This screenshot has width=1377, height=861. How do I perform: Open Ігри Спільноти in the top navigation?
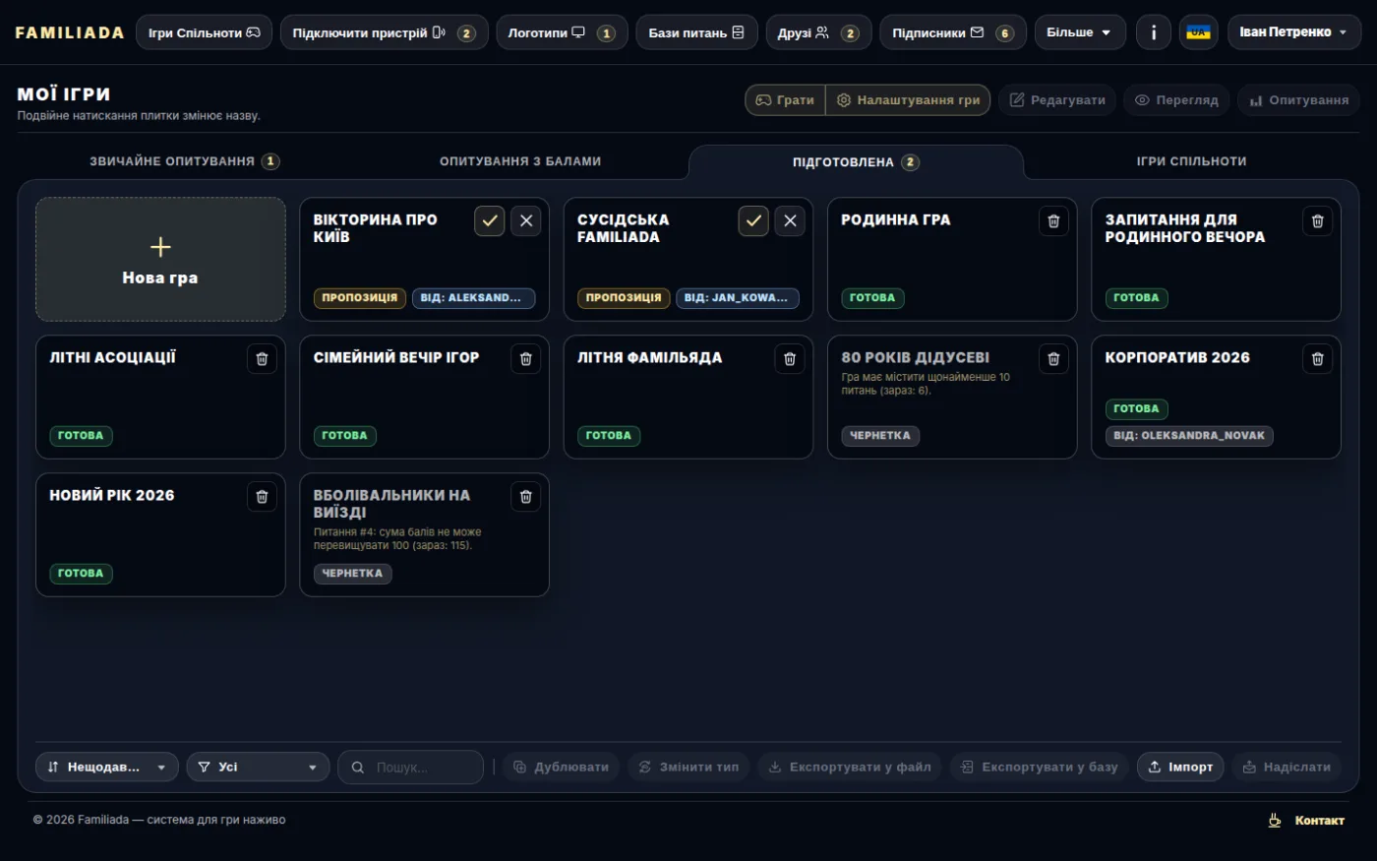click(205, 32)
